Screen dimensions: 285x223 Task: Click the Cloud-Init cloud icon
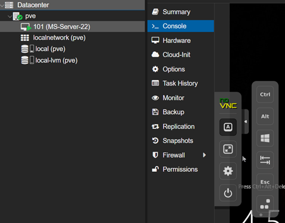pos(155,55)
